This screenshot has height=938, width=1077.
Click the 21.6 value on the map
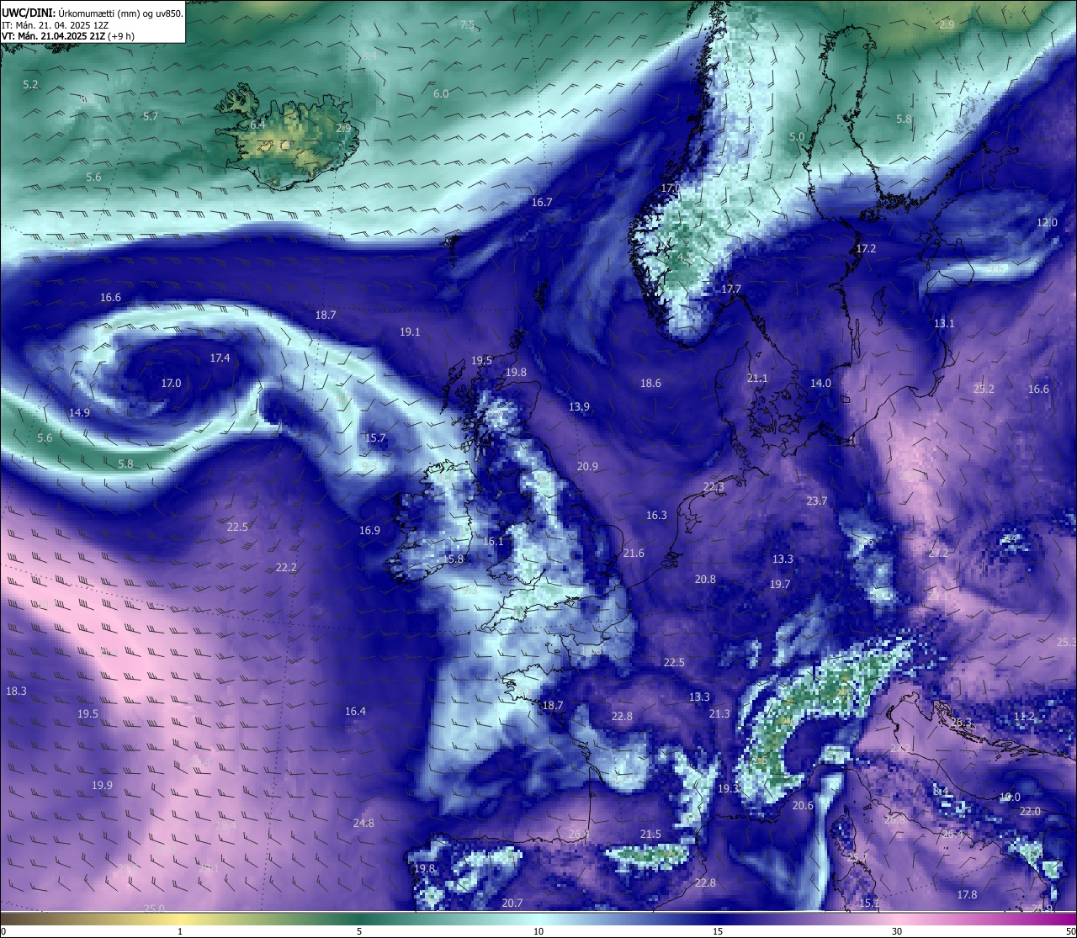coord(634,553)
